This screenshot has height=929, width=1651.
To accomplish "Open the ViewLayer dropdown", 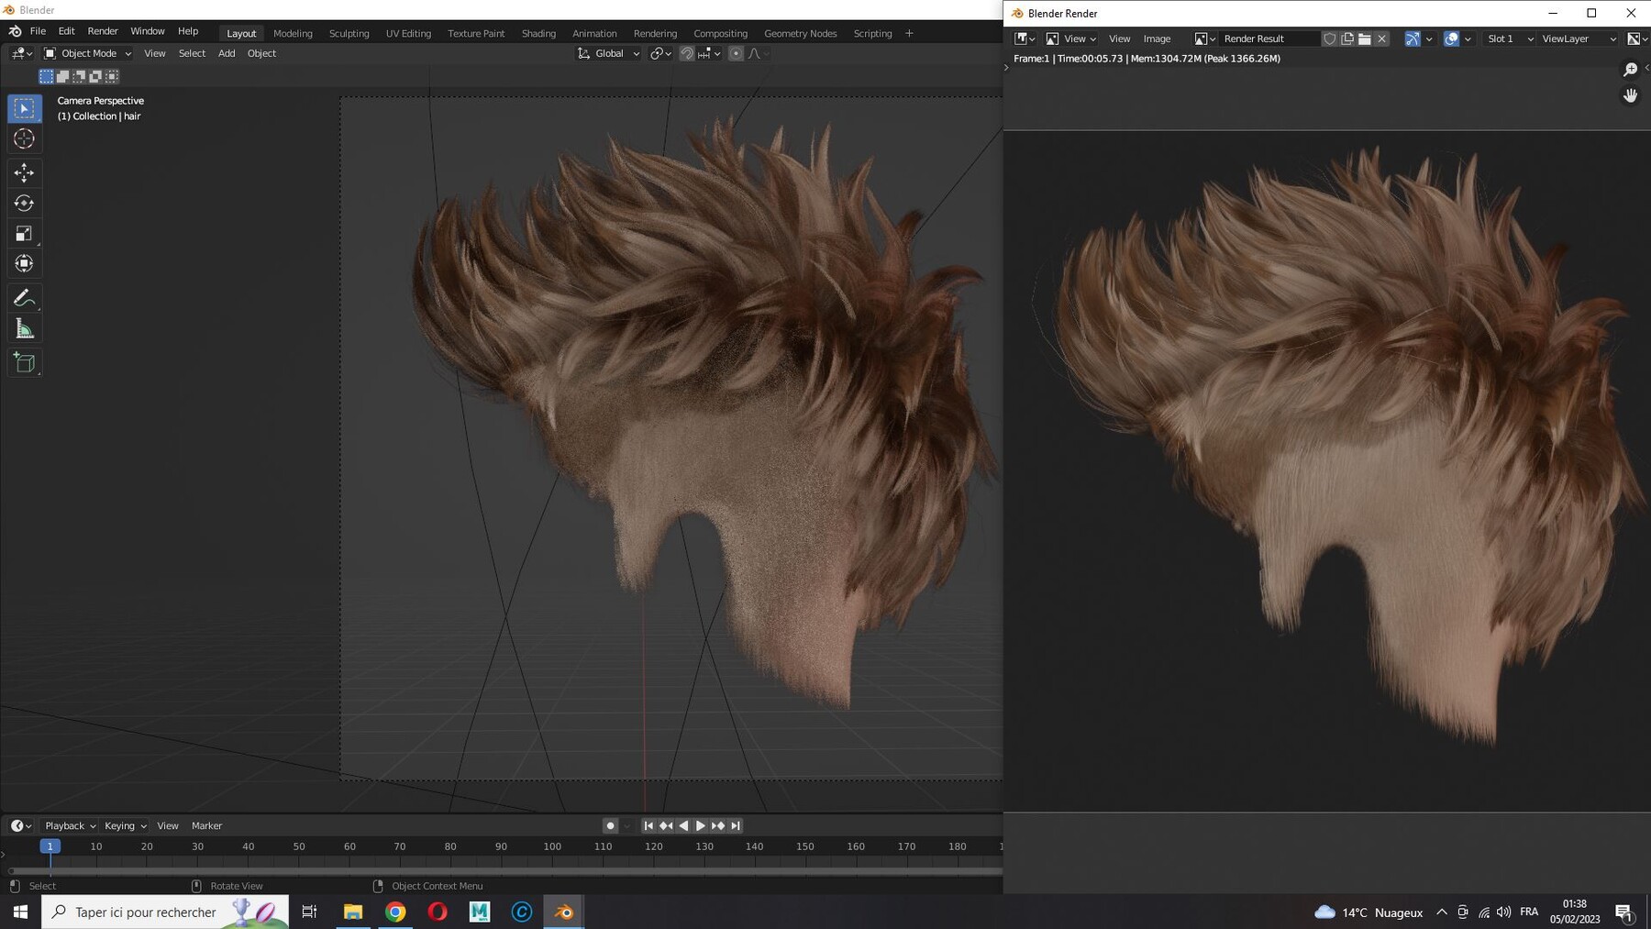I will point(1579,39).
